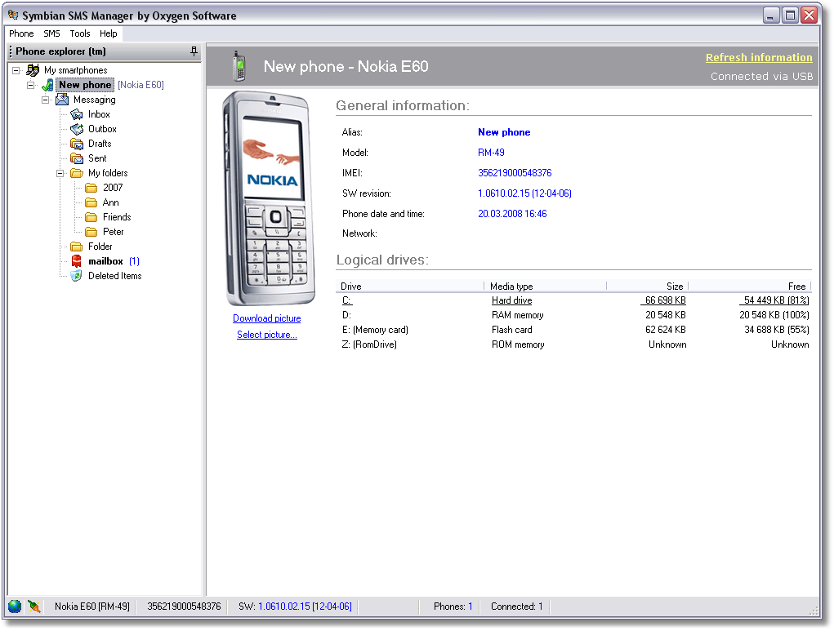
Task: Click the C: drive link
Action: pos(347,300)
